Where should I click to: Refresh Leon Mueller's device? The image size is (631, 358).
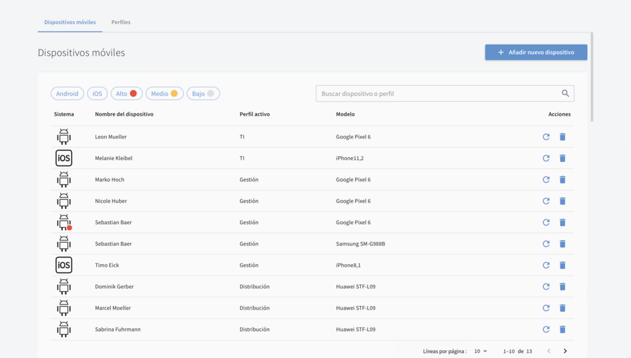point(546,136)
